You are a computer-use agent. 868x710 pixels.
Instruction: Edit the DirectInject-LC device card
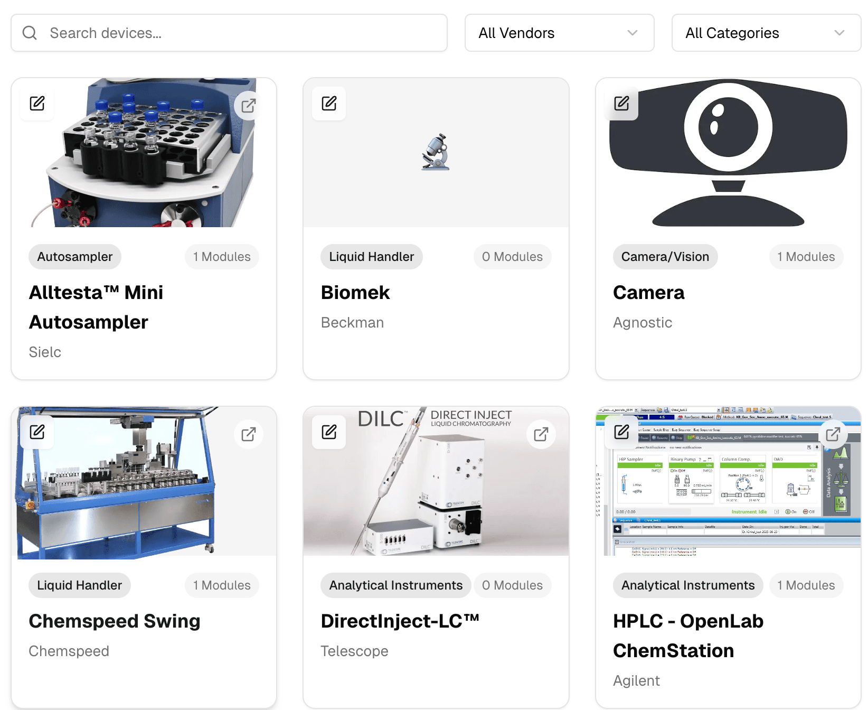[329, 432]
